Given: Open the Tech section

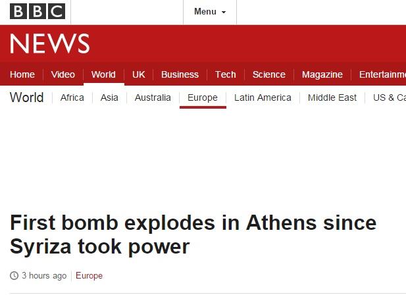Looking at the screenshot, I should [x=225, y=74].
